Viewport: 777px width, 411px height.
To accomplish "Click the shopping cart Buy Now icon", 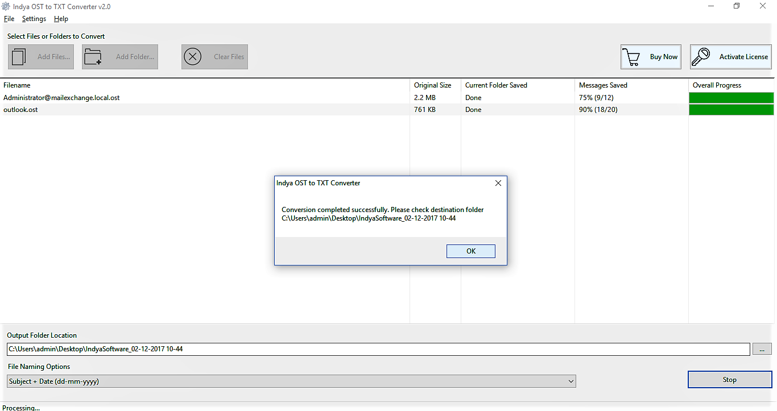I will (631, 57).
